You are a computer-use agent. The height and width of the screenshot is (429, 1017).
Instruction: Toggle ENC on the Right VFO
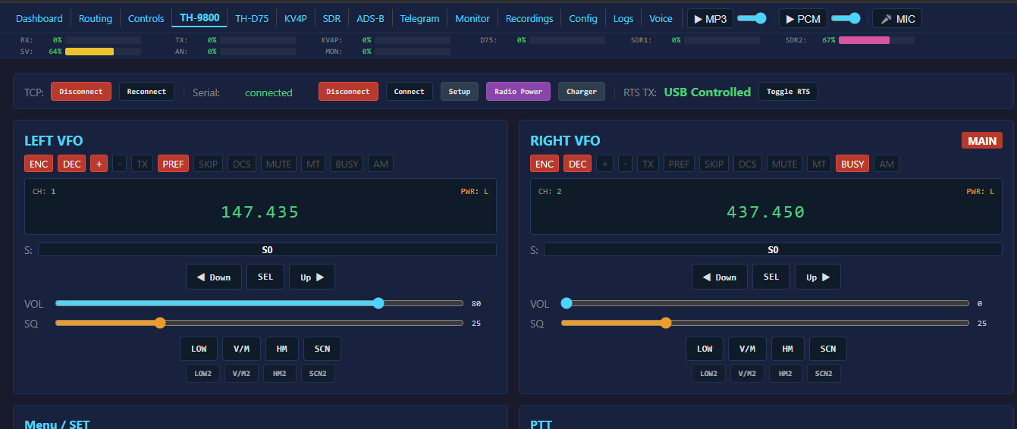point(545,164)
